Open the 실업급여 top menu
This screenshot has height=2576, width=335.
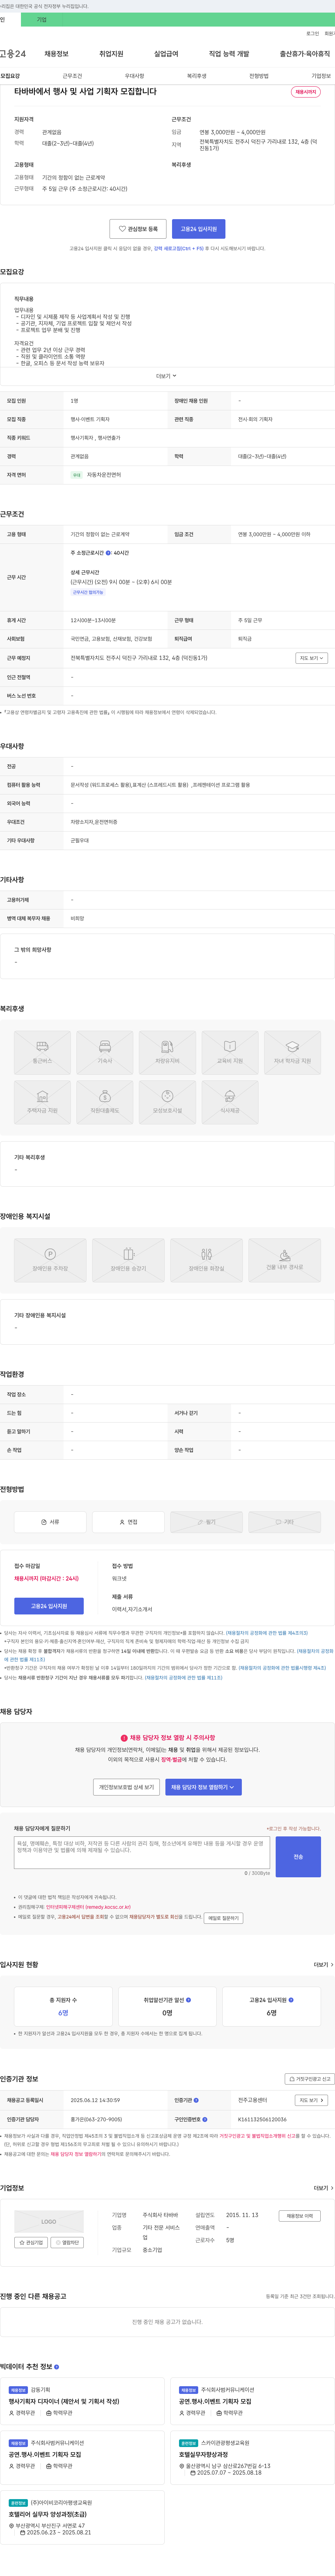[x=166, y=54]
